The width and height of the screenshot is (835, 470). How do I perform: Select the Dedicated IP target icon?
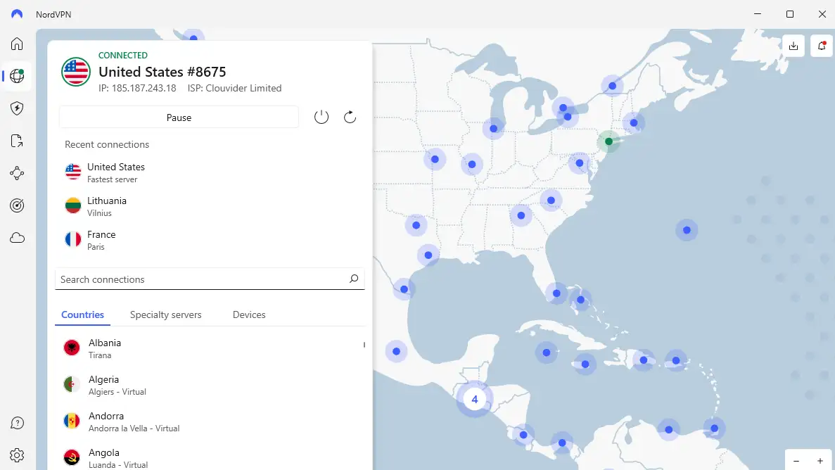coord(17,205)
